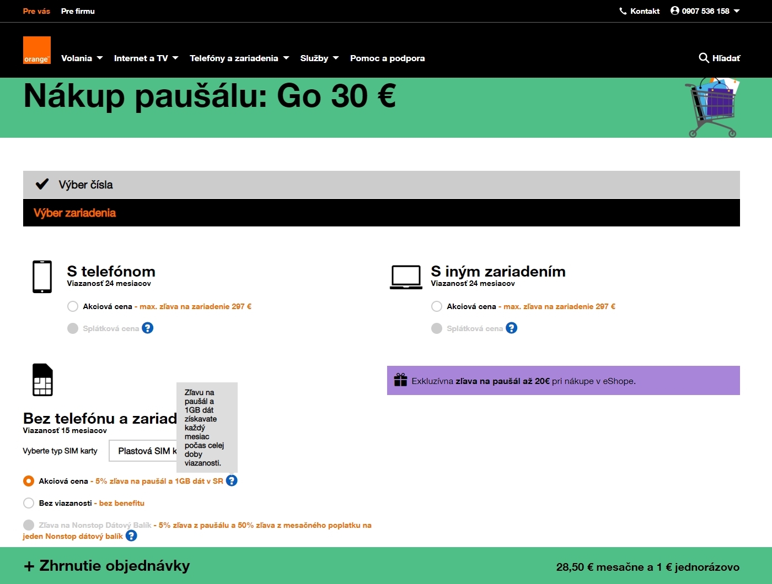Click the 28,50 € mesačne price summary

[x=648, y=567]
